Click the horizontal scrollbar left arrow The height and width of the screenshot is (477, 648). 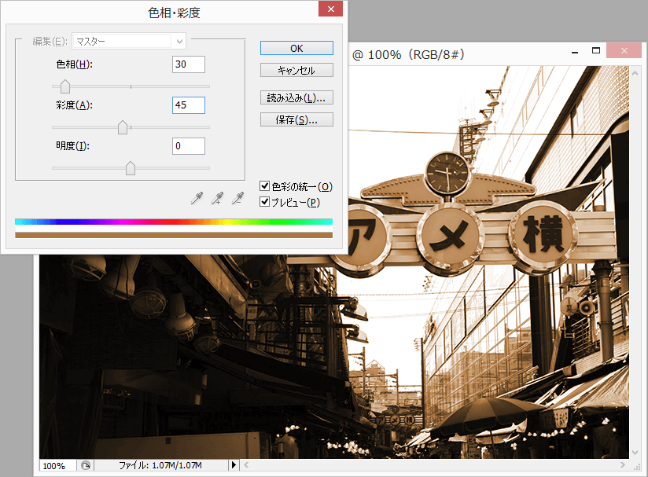(246, 465)
